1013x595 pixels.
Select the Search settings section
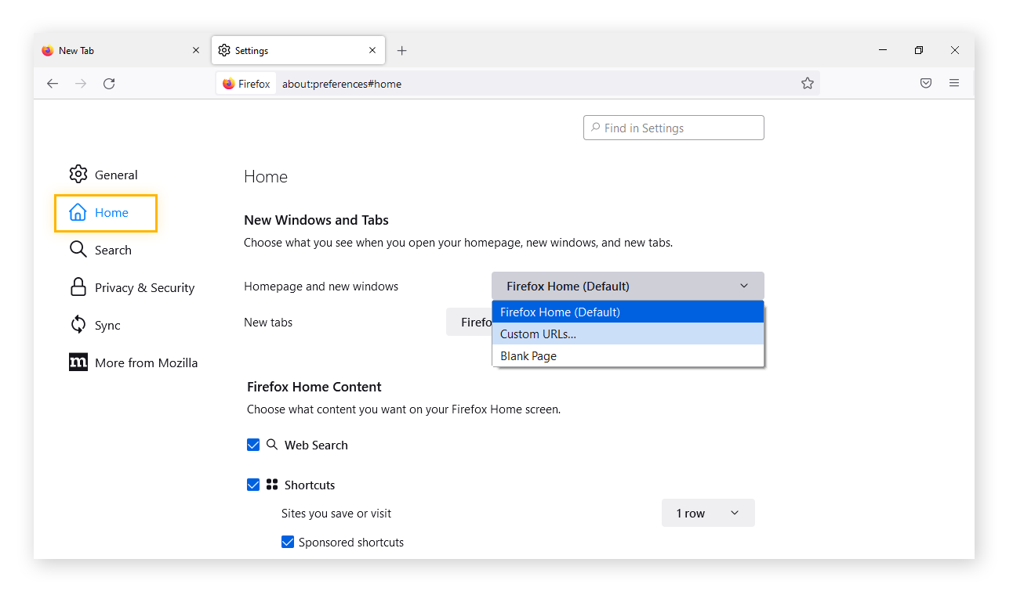(113, 249)
